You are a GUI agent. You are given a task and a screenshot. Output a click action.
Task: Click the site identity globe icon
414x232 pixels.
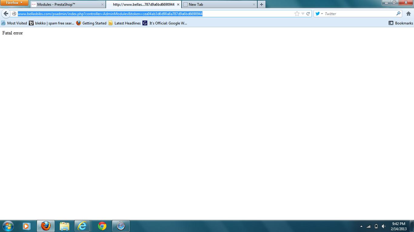[14, 14]
